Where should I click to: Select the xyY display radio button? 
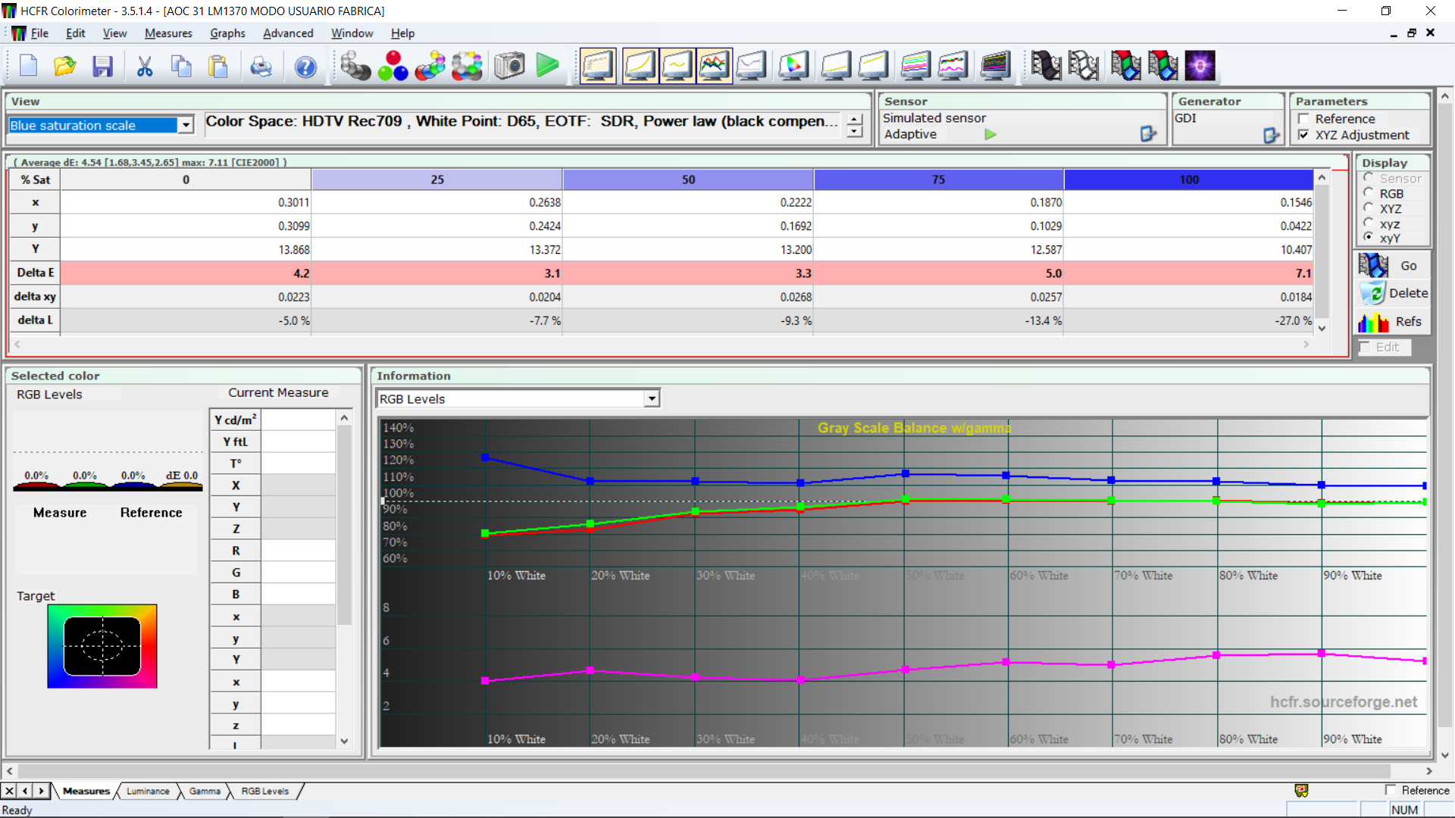pos(1369,238)
